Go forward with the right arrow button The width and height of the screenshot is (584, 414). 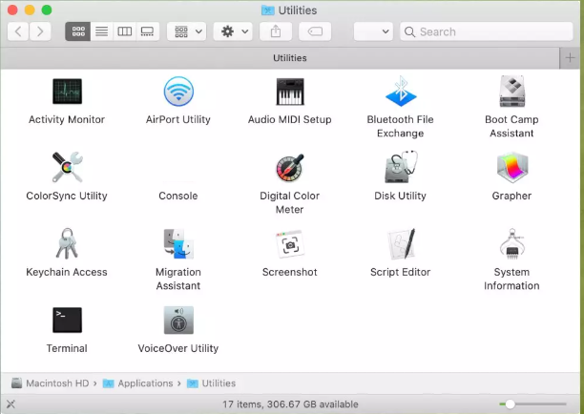pos(40,31)
